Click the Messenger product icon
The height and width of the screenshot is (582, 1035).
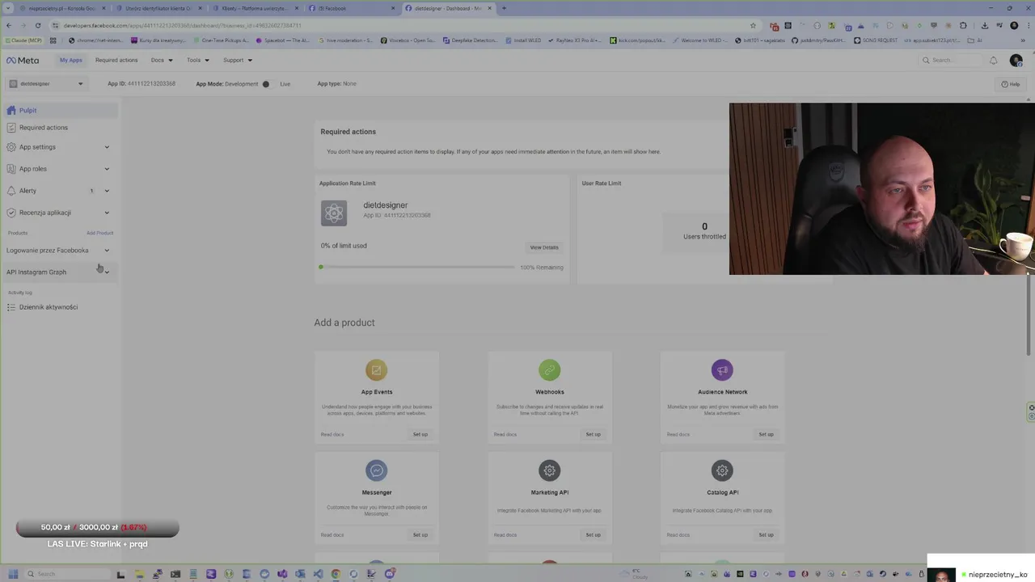(x=376, y=470)
